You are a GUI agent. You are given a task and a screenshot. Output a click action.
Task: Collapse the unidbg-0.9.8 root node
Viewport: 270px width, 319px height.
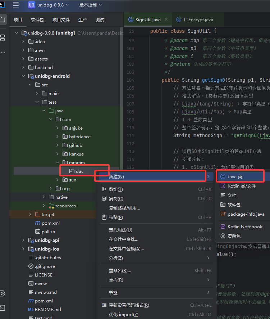(17, 33)
